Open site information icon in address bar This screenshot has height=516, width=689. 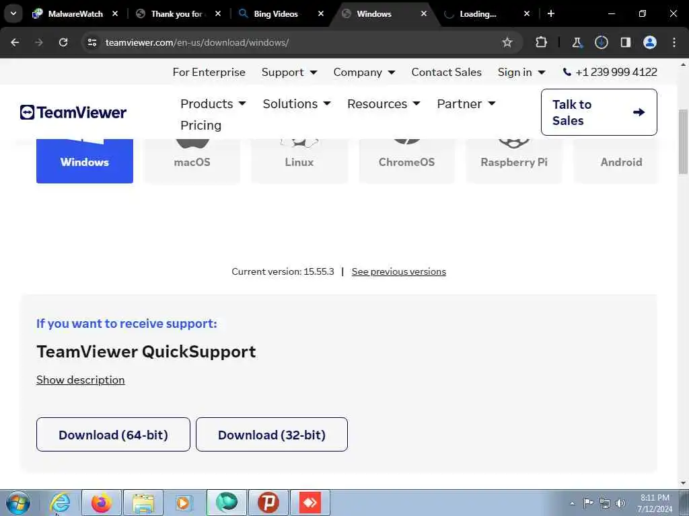click(x=92, y=42)
